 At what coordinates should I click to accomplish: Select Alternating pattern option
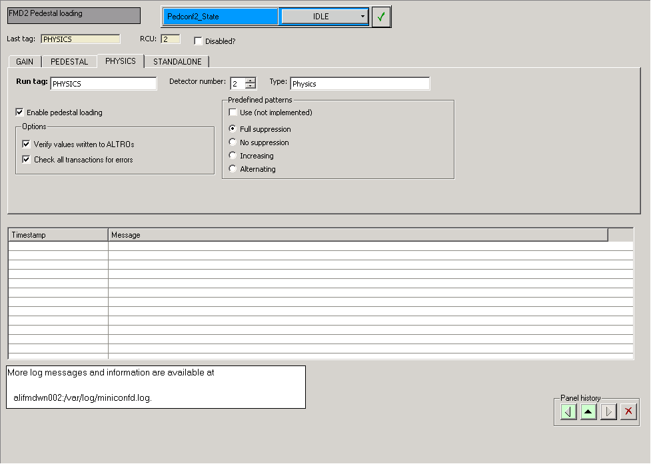pos(233,169)
